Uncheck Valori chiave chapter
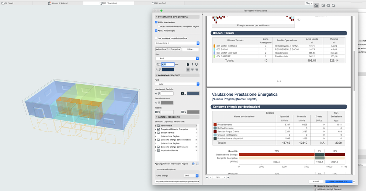366x191 pixels. click(x=159, y=126)
